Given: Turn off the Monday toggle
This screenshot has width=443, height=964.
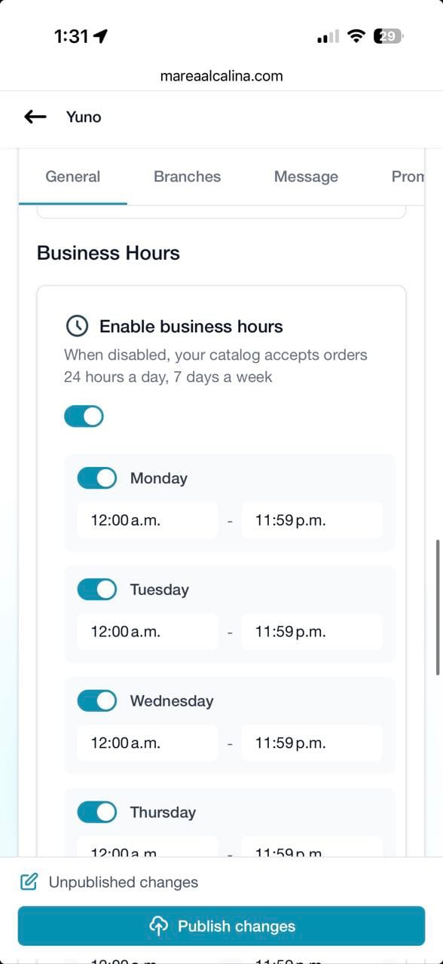Looking at the screenshot, I should (96, 477).
